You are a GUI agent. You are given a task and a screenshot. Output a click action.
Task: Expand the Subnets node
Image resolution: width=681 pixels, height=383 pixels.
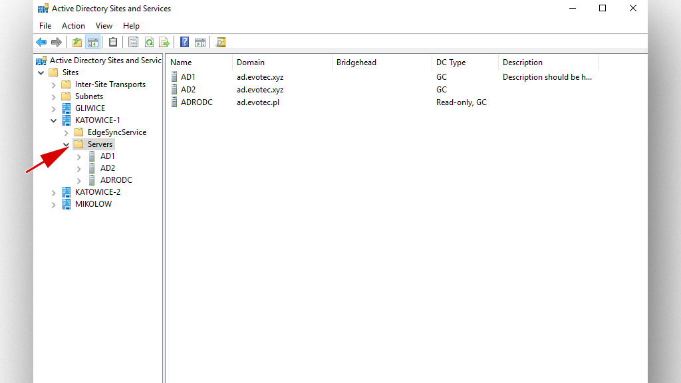click(53, 96)
